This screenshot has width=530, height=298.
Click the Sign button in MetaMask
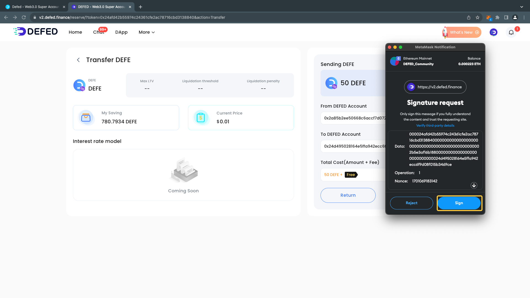(459, 203)
